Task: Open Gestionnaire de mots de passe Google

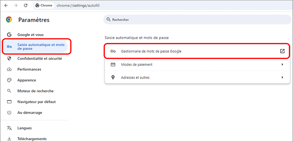Action: pos(197,51)
